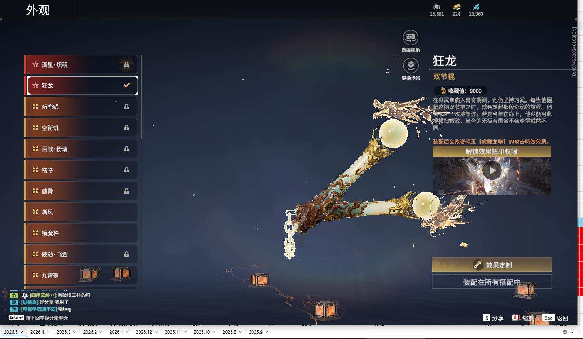Screen dimensions: 583x339
Task: Expand the 2026.1 sheet tab chevron
Action: pos(127,332)
